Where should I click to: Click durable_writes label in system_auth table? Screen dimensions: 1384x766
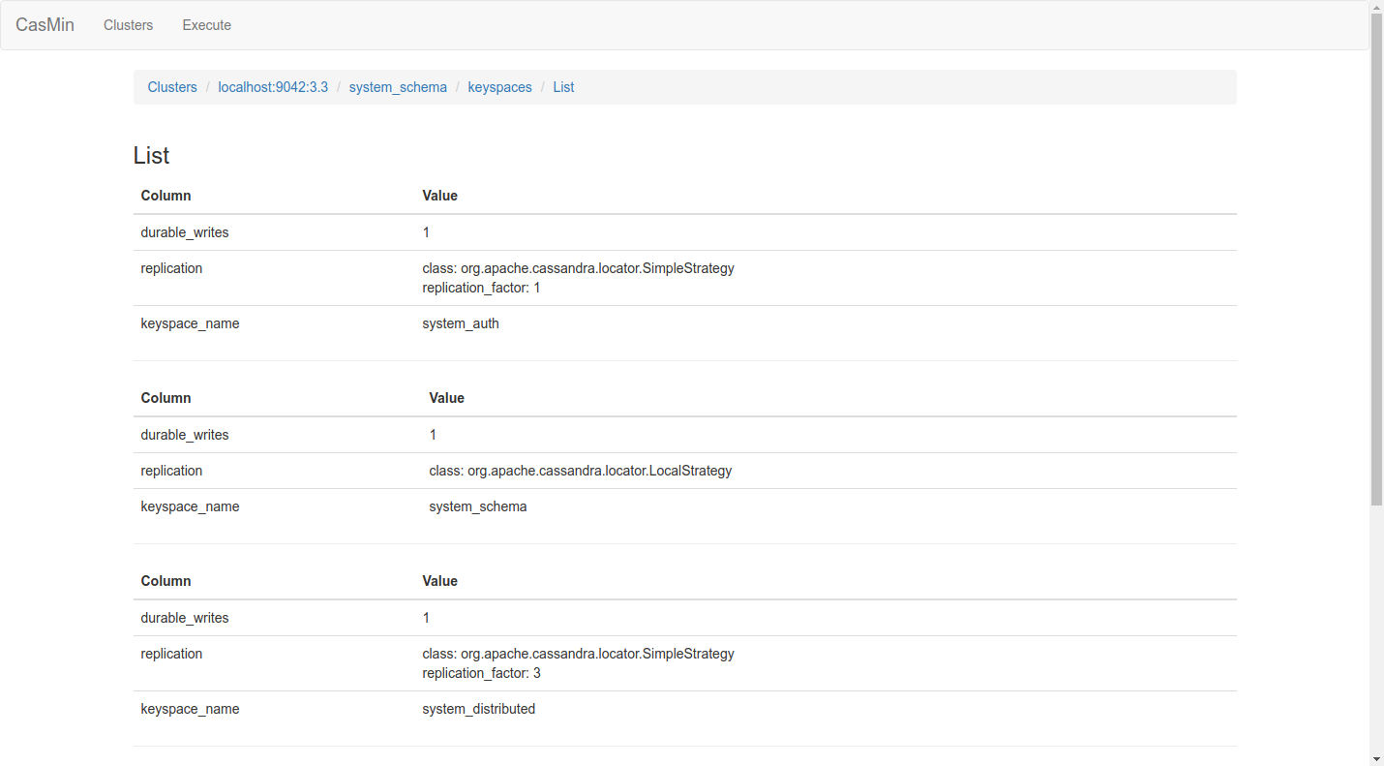pos(185,232)
